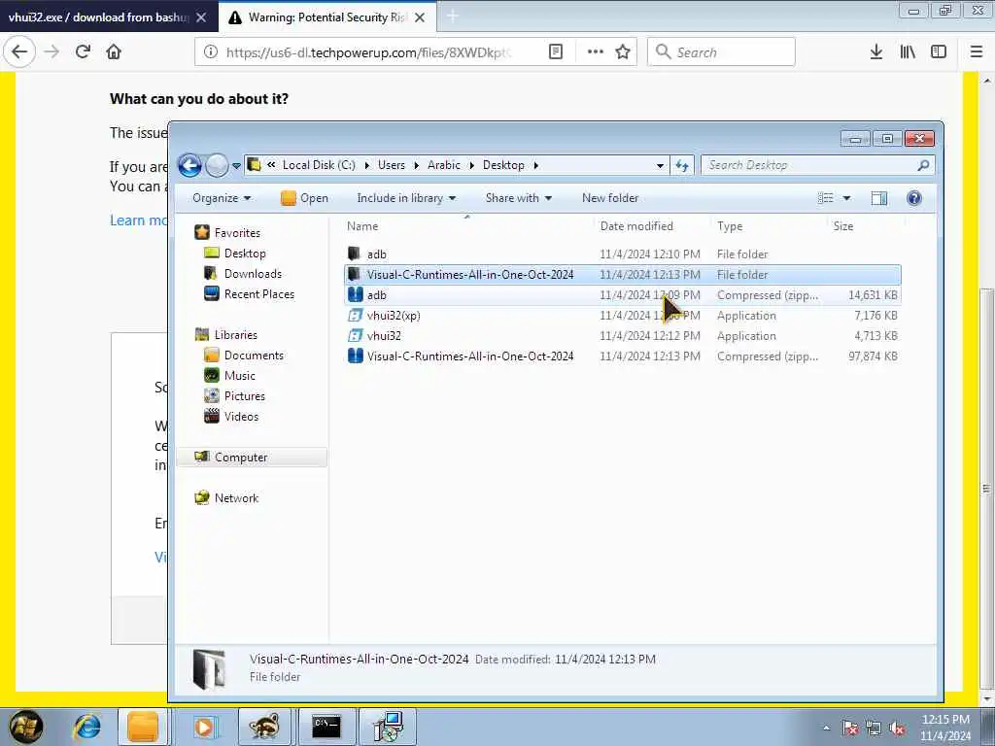Screen dimensions: 995x746
Task: Sort by Name column
Action: click(468, 225)
